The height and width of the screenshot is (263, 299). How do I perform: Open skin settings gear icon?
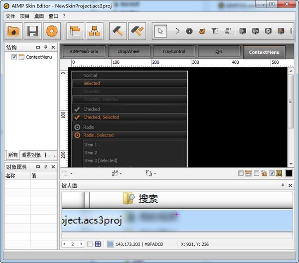(51, 31)
